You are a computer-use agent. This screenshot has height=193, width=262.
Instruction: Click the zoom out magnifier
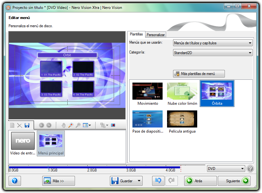[x=78, y=125]
